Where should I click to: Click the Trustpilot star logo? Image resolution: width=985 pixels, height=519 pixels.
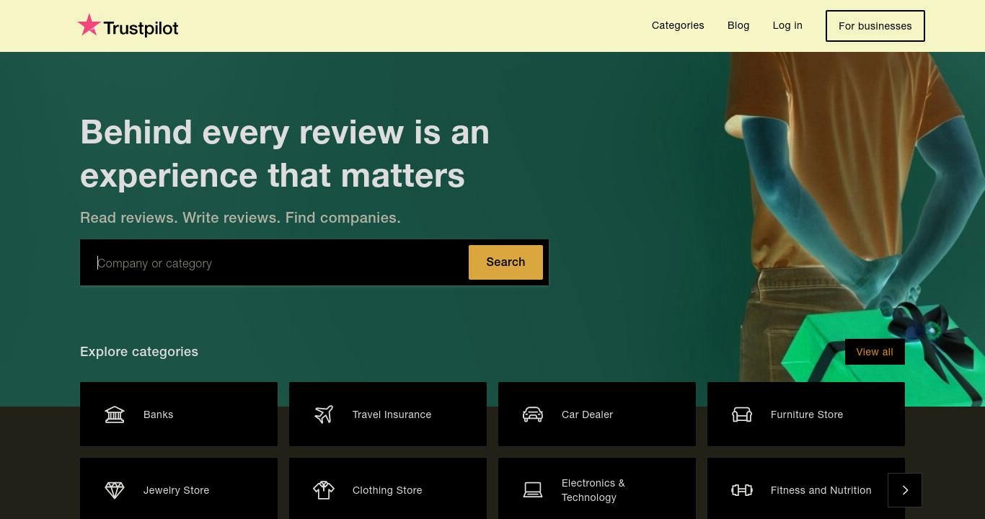tap(89, 25)
